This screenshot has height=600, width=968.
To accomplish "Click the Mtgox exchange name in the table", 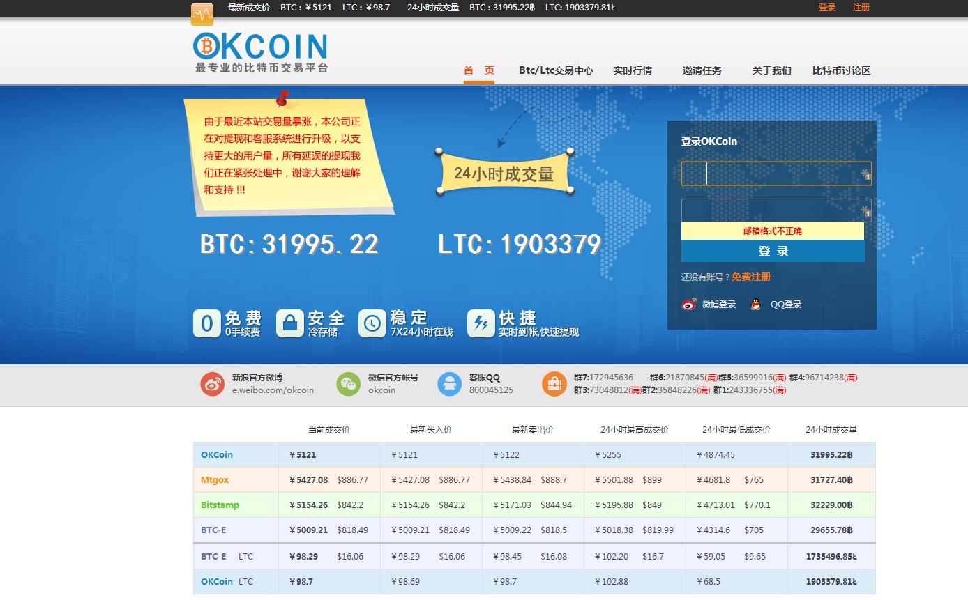I will pos(215,480).
